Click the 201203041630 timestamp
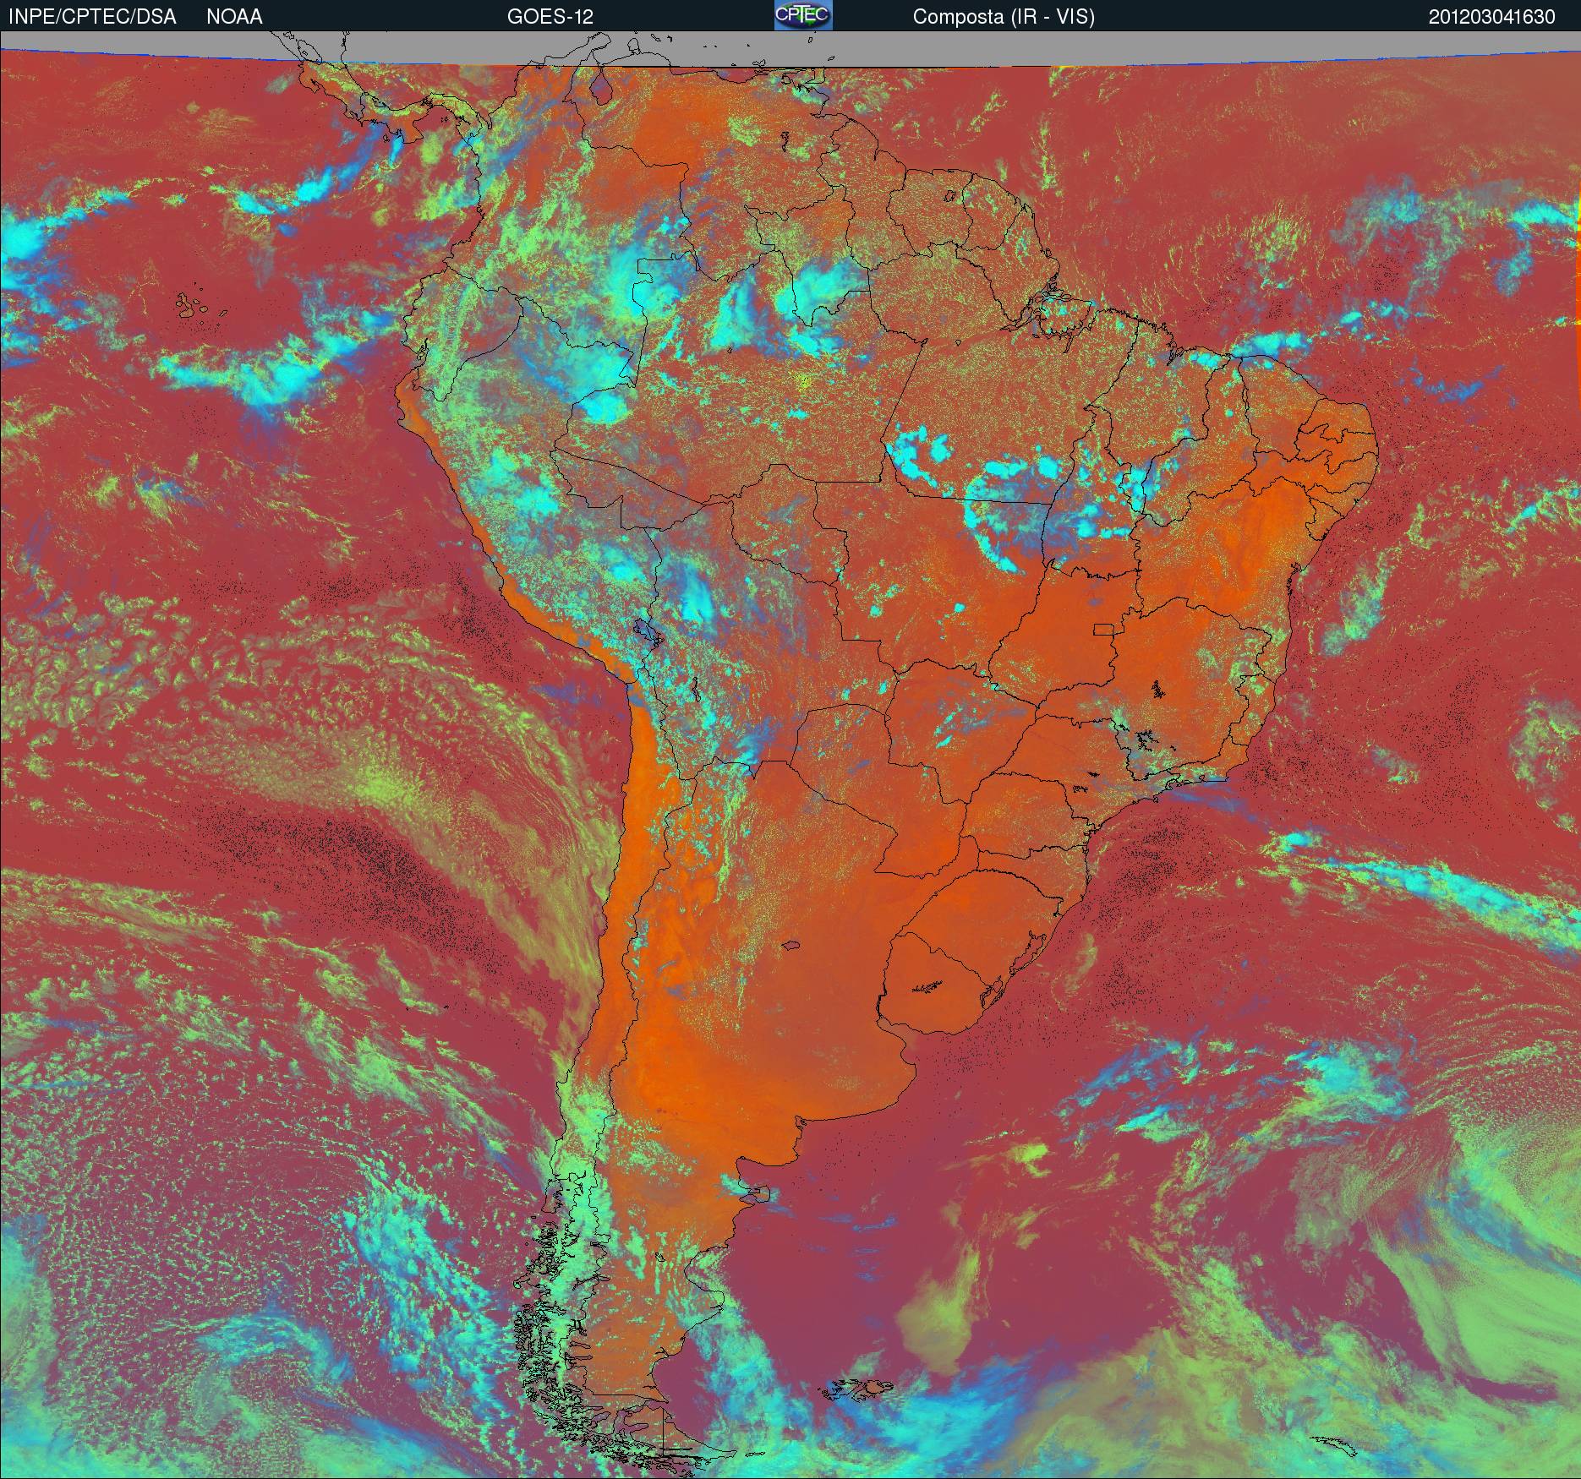 coord(1492,17)
